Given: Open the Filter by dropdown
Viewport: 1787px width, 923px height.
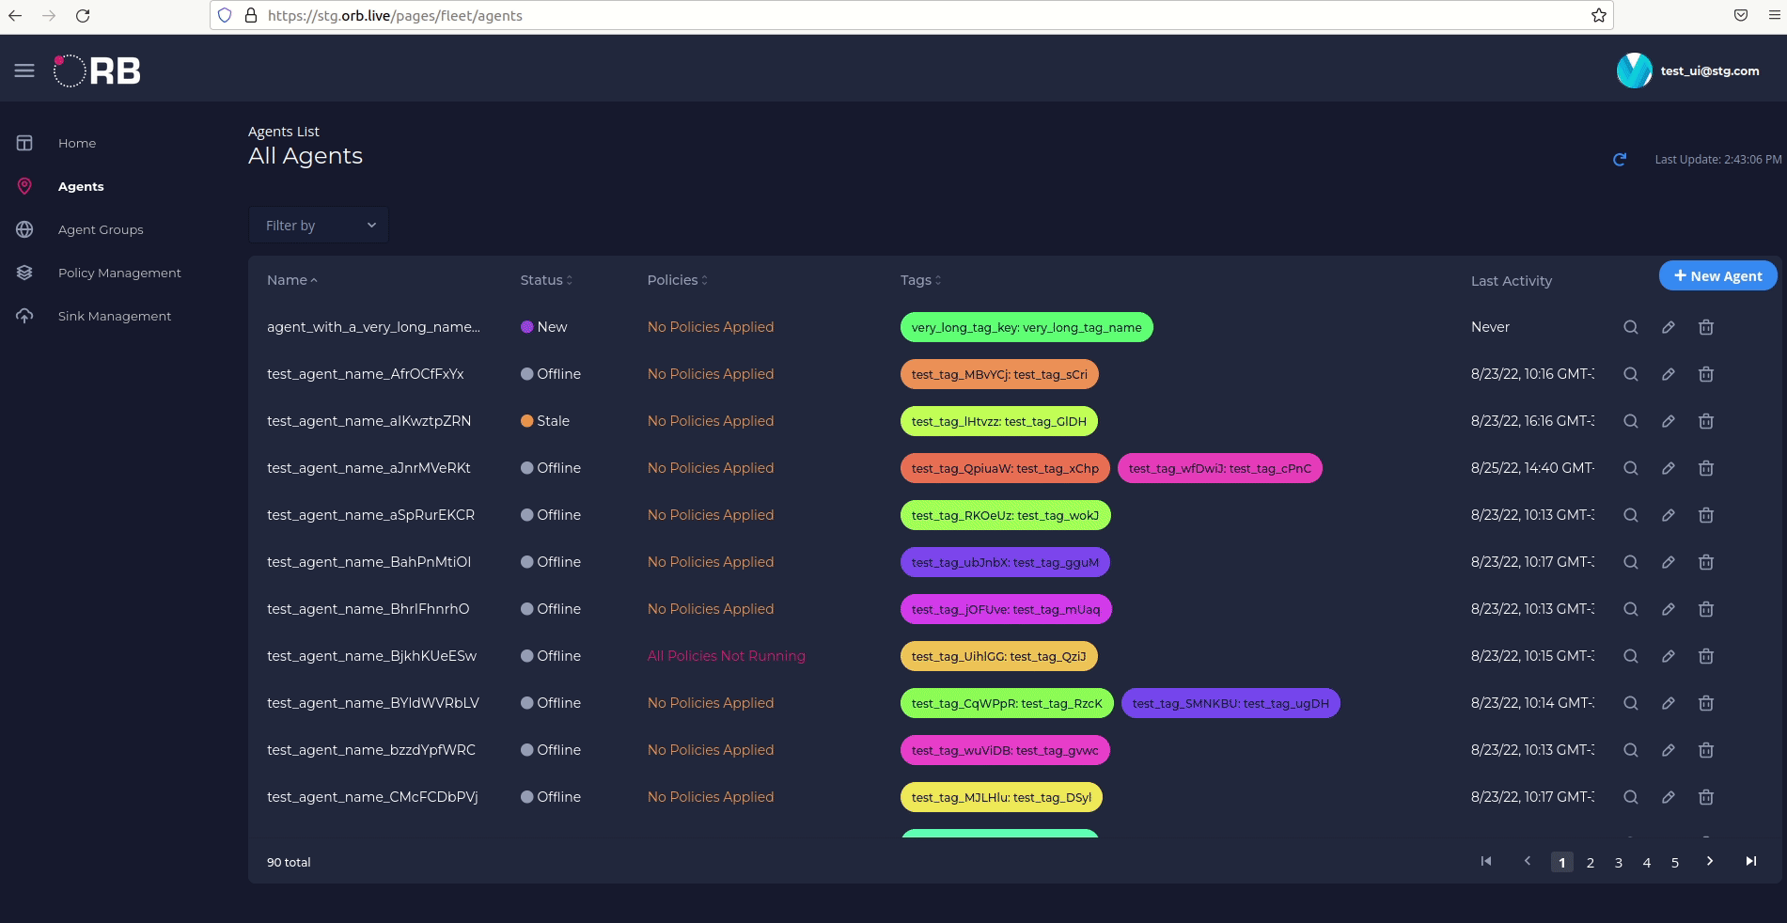Looking at the screenshot, I should click(319, 226).
